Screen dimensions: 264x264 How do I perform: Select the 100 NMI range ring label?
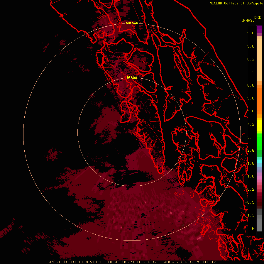[132, 23]
